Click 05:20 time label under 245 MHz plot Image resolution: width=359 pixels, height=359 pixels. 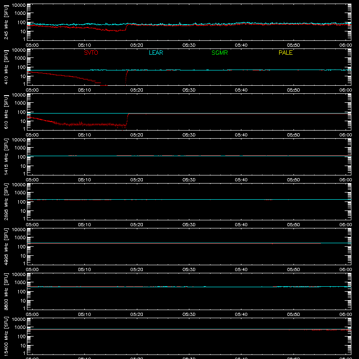137,45
